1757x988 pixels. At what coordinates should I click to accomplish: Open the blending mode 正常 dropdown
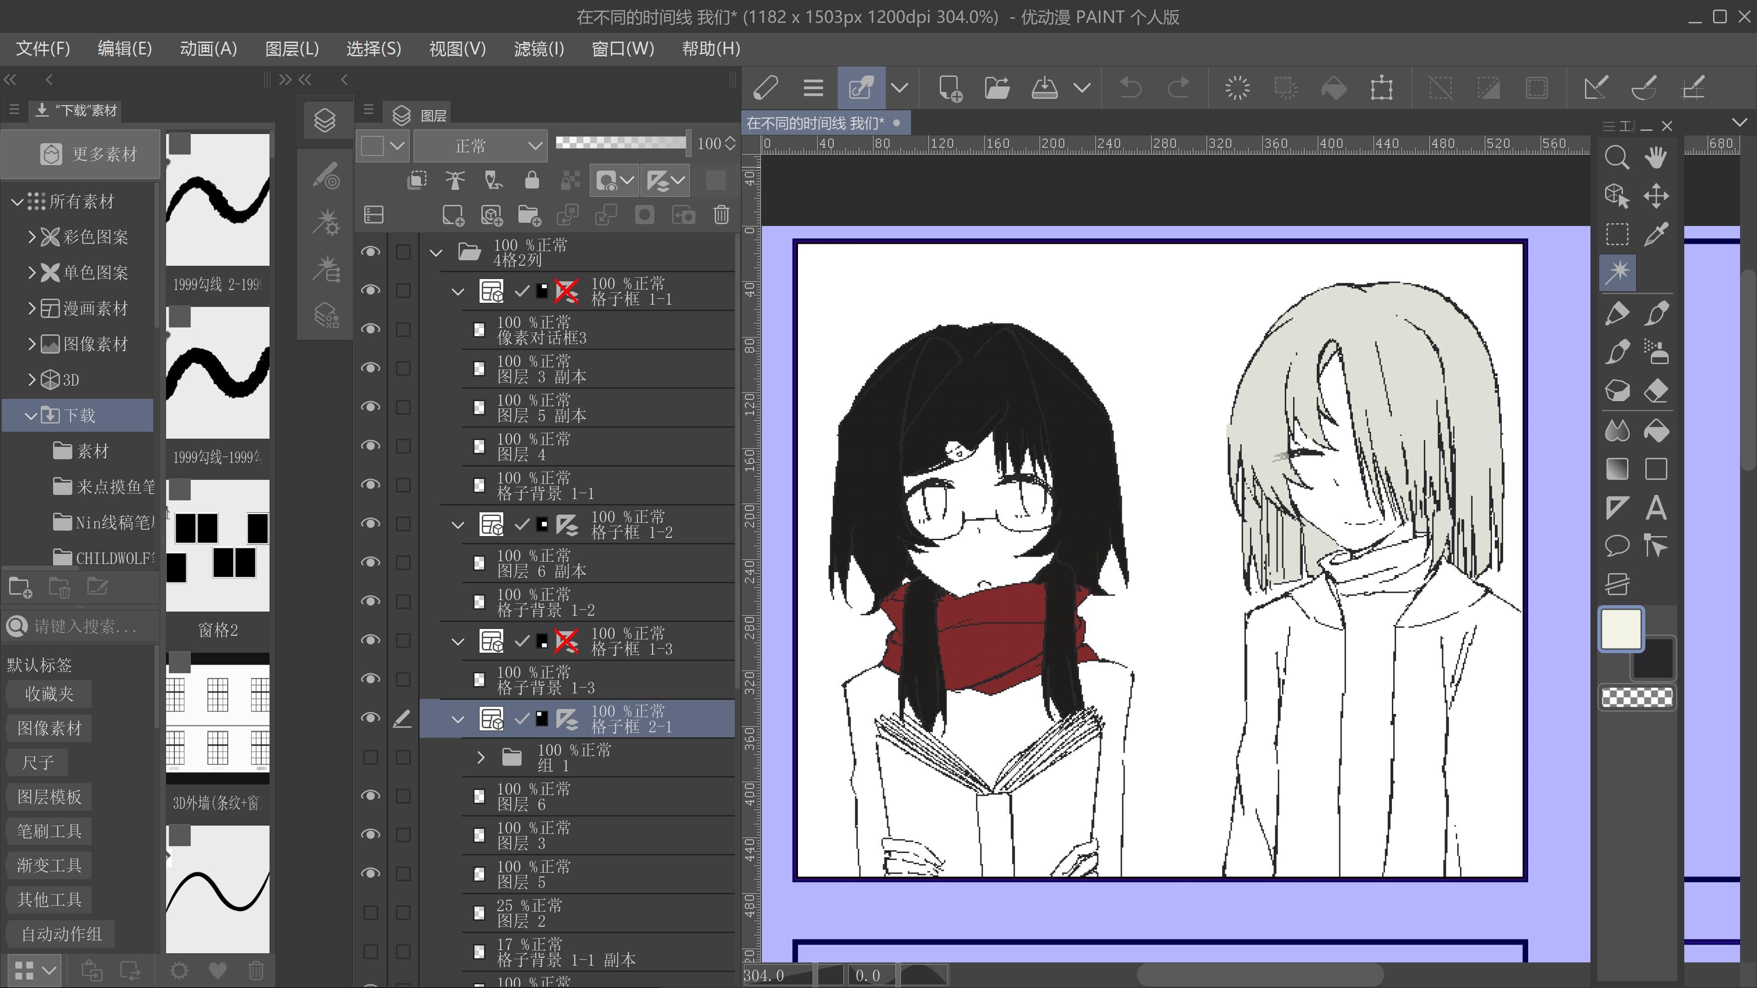coord(480,145)
